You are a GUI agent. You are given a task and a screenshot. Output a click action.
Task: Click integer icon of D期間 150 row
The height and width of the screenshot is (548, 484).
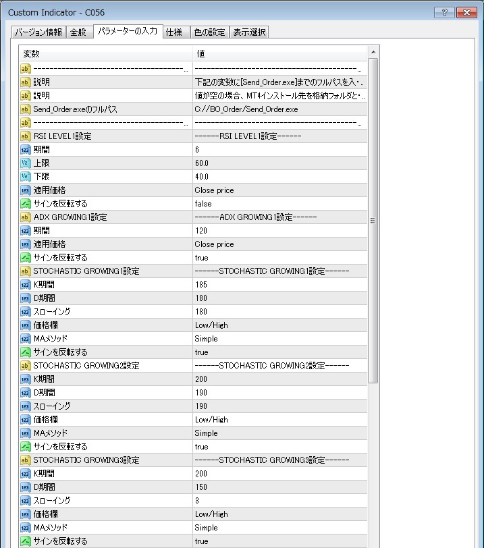pos(25,487)
